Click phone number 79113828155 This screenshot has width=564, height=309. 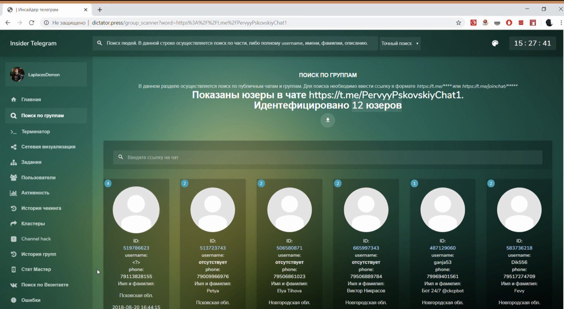click(136, 276)
